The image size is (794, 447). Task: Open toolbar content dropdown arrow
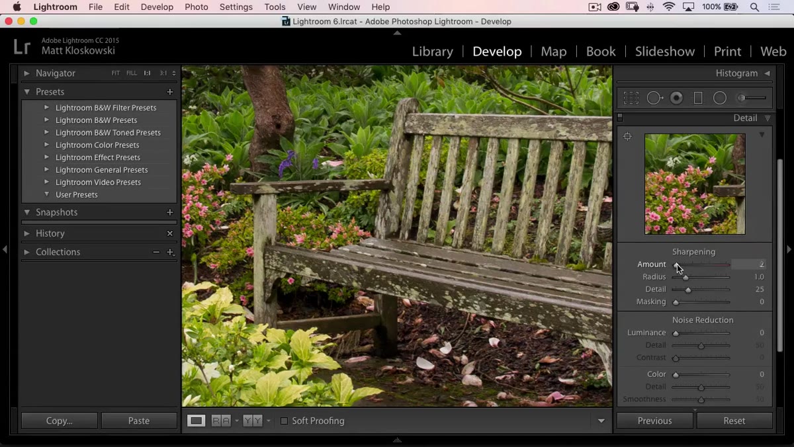point(601,421)
